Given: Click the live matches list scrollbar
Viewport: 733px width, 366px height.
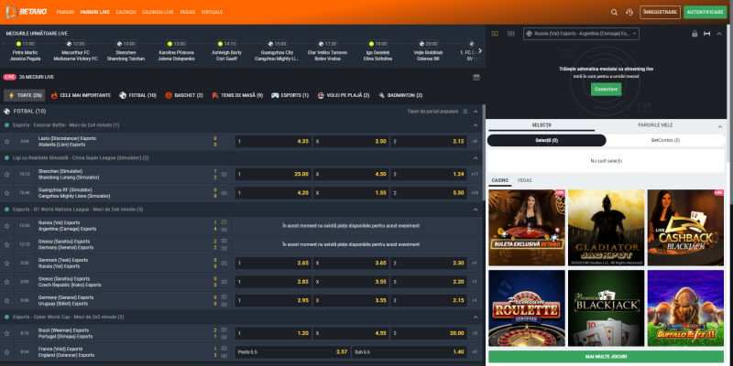Looking at the screenshot, I should point(484,154).
